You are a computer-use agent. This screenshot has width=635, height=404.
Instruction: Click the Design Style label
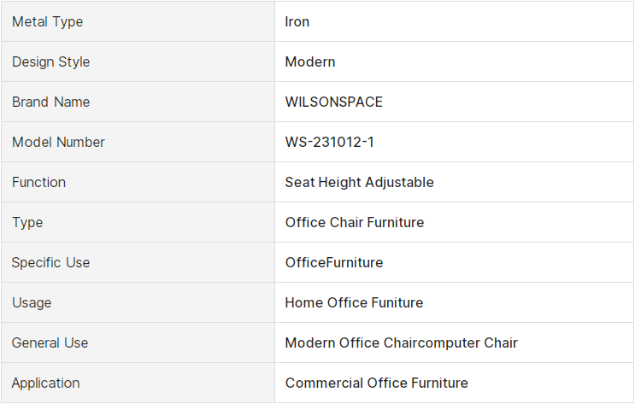coord(51,62)
